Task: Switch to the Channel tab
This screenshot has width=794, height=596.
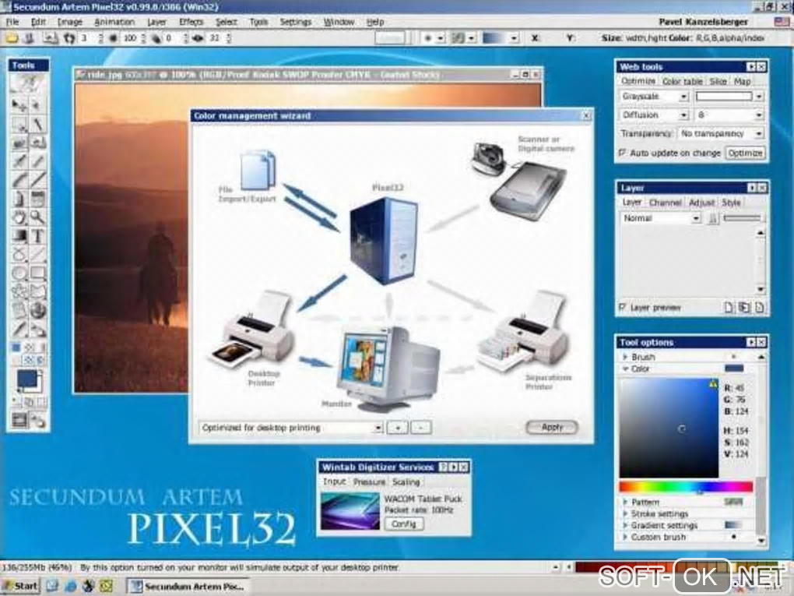Action: click(x=665, y=203)
